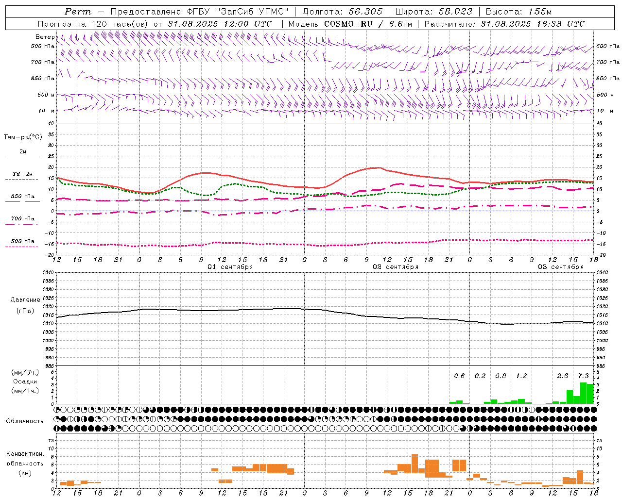The height and width of the screenshot is (497, 622).
Task: Click the '(мм/3ч.)' precipitation unit label
Action: coord(25,372)
